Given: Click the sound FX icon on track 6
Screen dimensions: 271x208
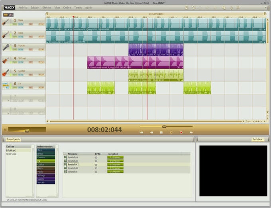Looking at the screenshot, I should tap(6, 86).
